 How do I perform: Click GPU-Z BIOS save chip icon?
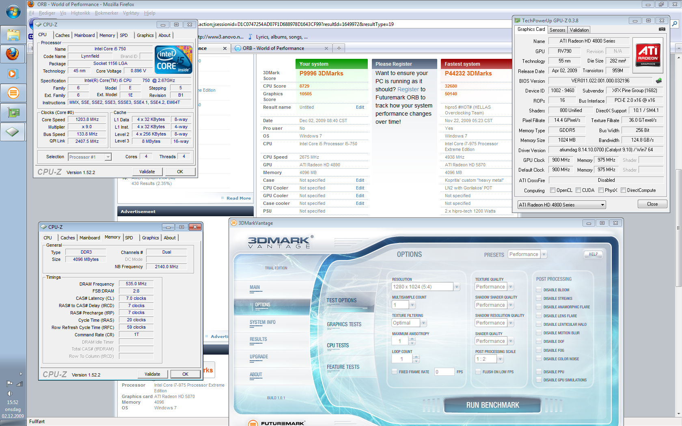point(659,81)
